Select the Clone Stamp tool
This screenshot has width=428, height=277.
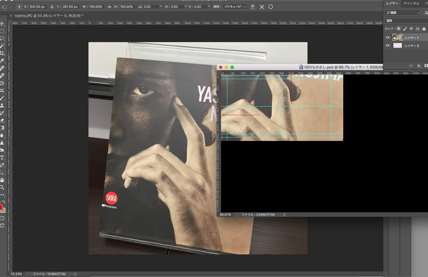[2, 105]
